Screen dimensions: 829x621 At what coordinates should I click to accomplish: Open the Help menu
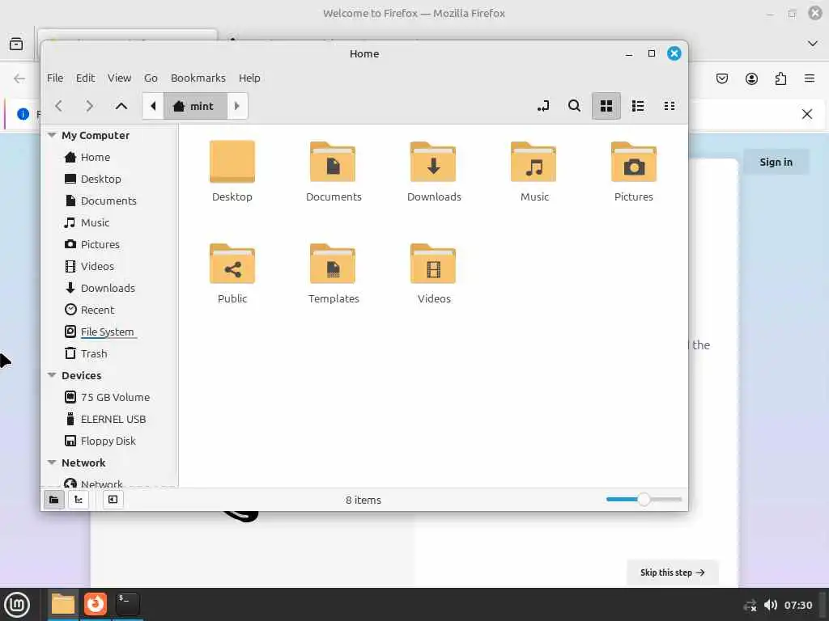point(249,78)
